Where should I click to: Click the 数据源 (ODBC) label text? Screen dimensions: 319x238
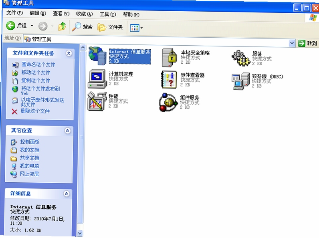click(x=268, y=77)
